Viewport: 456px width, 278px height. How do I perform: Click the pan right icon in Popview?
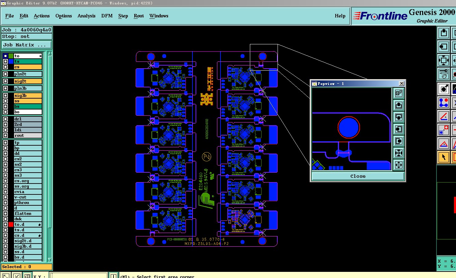tap(399, 141)
